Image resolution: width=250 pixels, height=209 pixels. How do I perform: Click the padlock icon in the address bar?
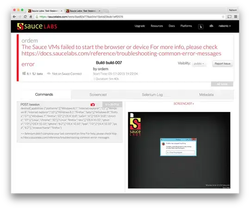point(37,17)
